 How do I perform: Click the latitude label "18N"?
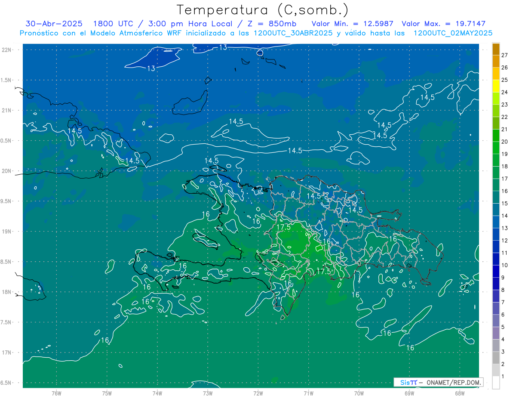[x=6, y=292]
